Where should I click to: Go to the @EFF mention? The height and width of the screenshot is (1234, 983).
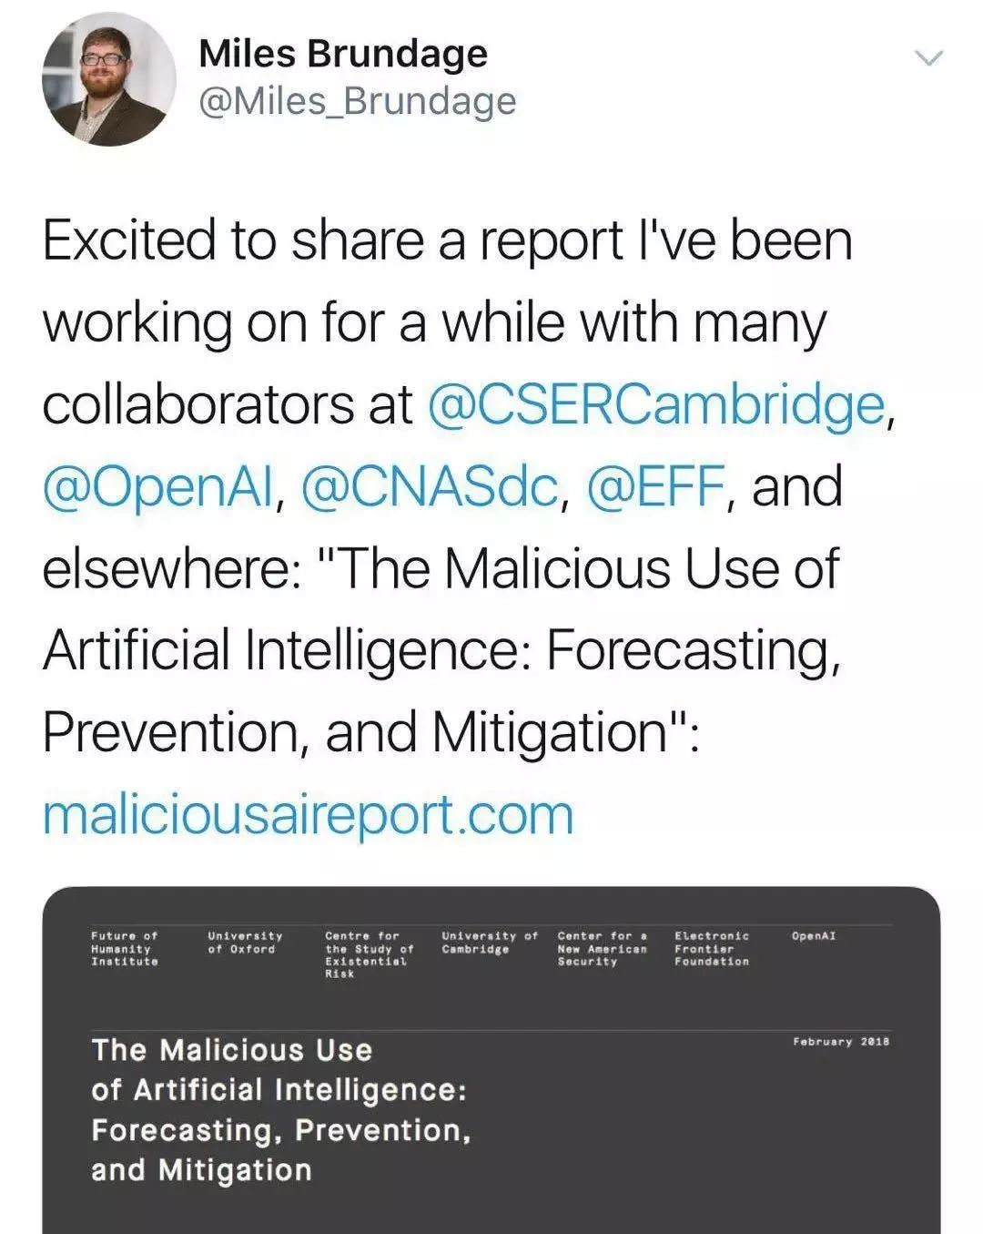click(x=656, y=487)
